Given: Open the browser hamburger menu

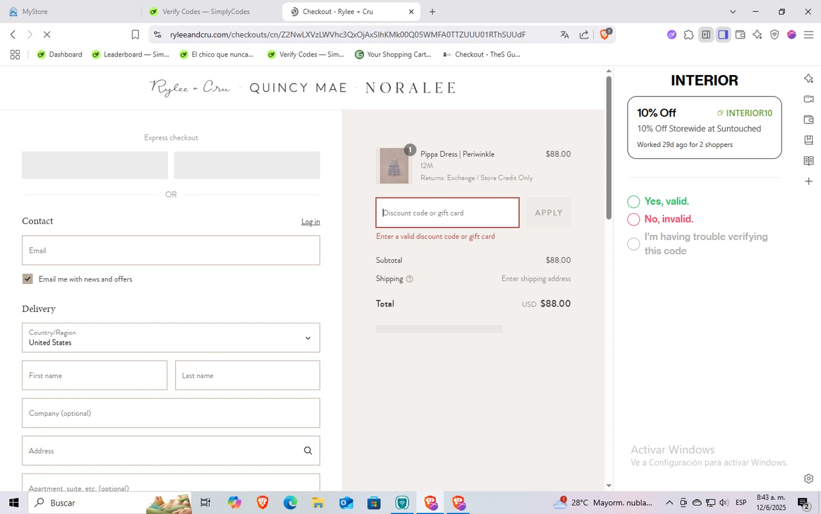Looking at the screenshot, I should click(x=808, y=35).
